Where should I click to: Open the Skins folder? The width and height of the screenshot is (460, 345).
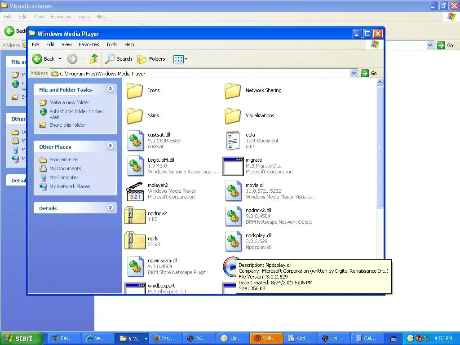click(135, 116)
